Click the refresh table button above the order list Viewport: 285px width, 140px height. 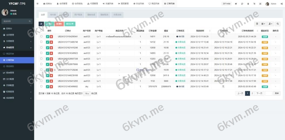(x=41, y=24)
